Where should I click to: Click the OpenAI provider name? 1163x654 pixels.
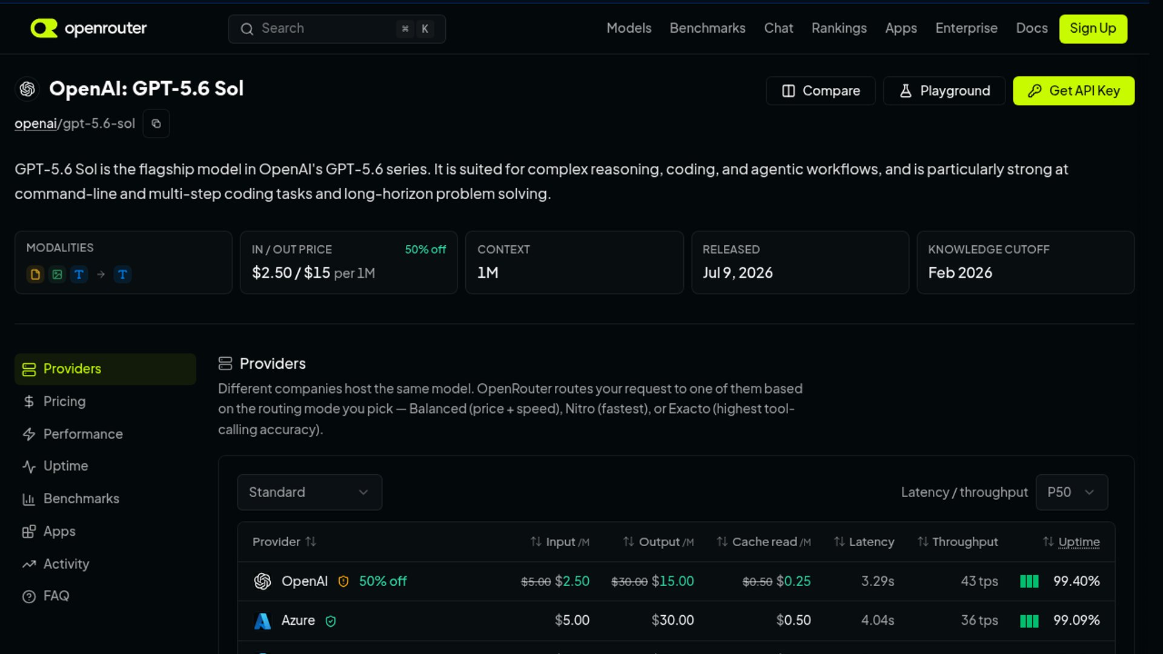tap(305, 581)
